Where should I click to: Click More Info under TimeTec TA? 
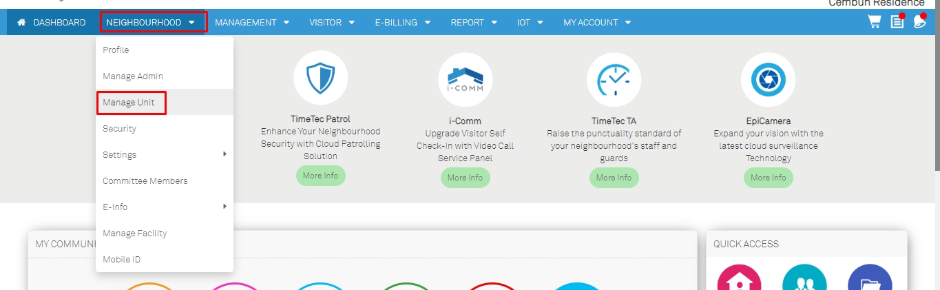pyautogui.click(x=614, y=178)
